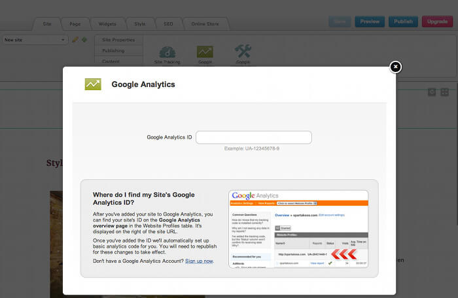Screen dimensions: 458x298
Task: Click the grid layout icon behind dialog
Action: (444, 92)
